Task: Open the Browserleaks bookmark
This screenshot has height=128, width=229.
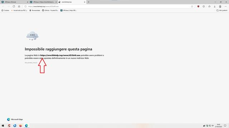Action: pos(35,10)
